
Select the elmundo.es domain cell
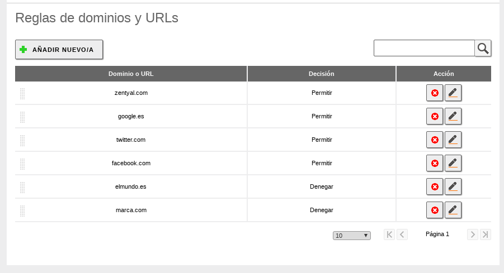pos(131,186)
